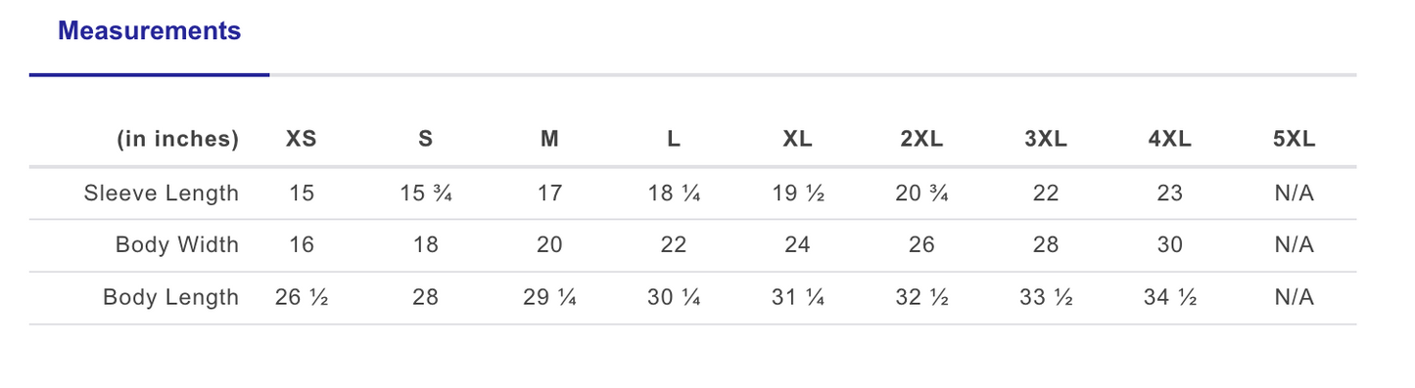Click the Body Length row label
Screen dimensions: 1415x388
171,297
